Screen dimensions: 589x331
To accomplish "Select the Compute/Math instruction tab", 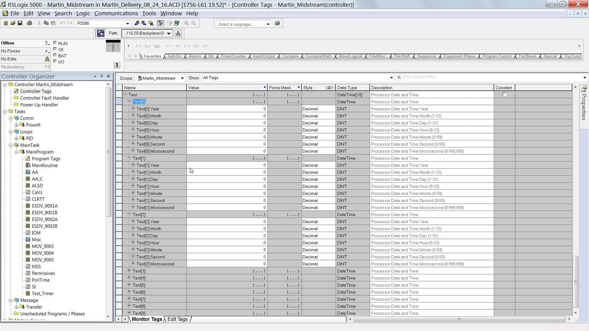I will [318, 56].
